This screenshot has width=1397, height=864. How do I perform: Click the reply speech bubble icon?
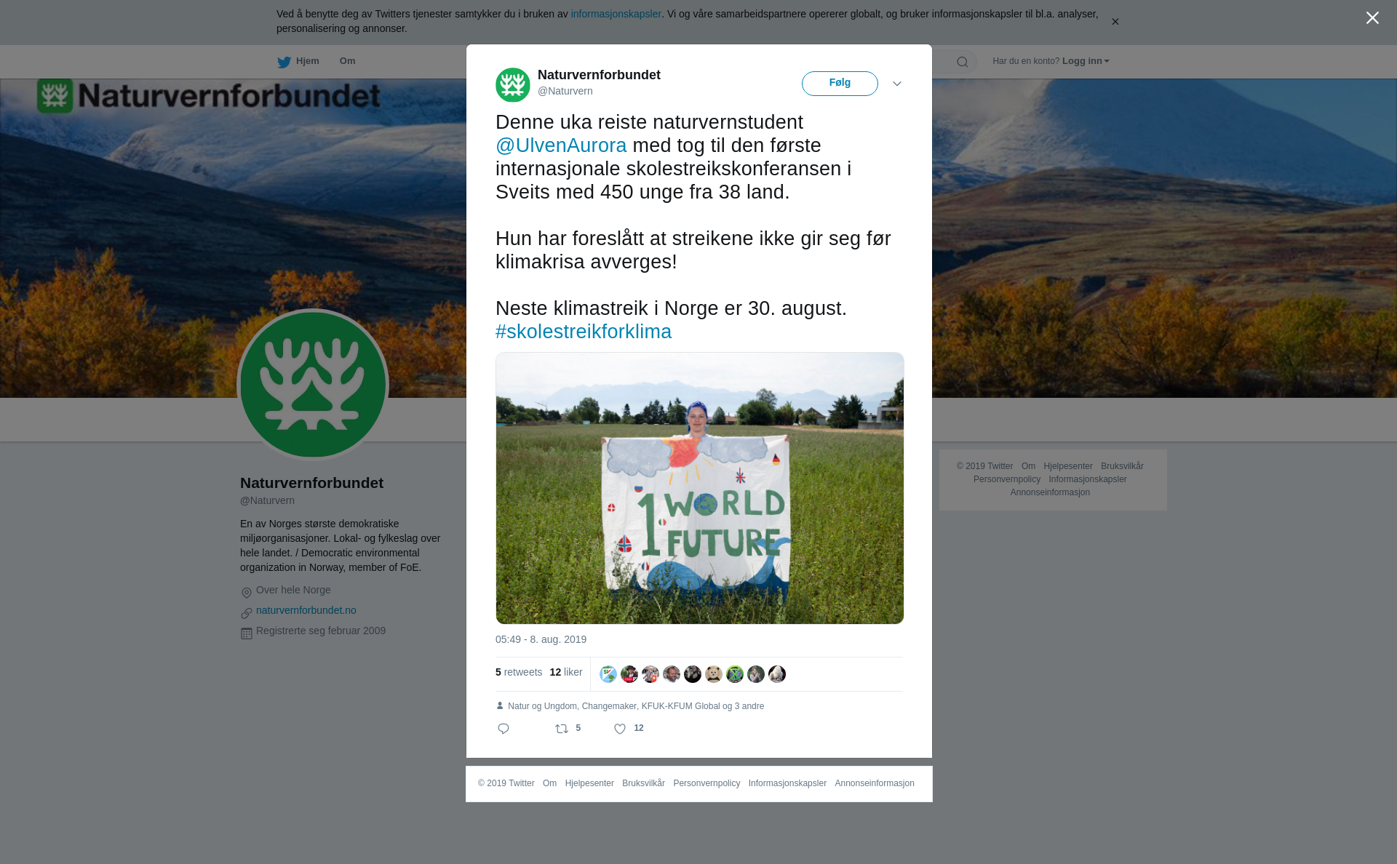coord(504,729)
